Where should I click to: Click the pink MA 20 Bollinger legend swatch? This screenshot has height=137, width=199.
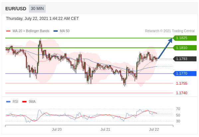click(x=8, y=31)
